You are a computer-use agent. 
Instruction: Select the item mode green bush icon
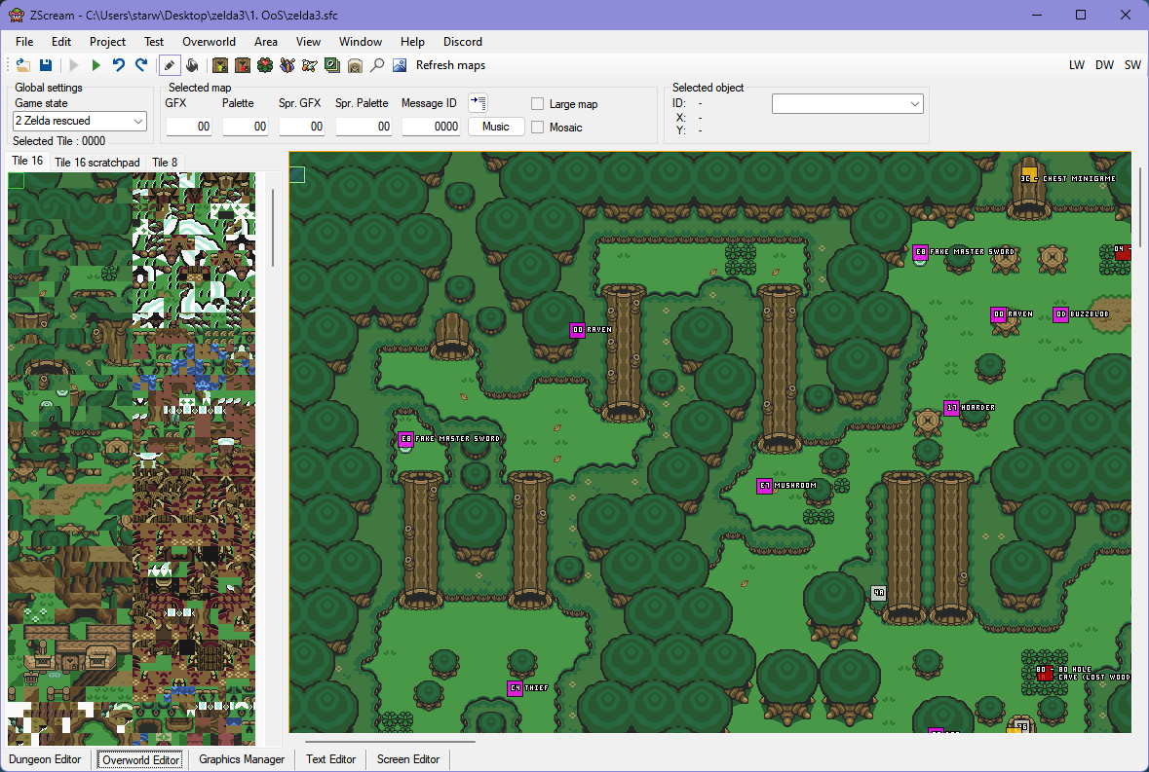(x=265, y=65)
